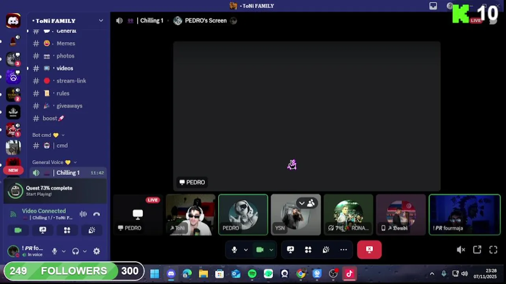Select ToNi's camera video tile
The image size is (506, 284).
click(x=191, y=215)
